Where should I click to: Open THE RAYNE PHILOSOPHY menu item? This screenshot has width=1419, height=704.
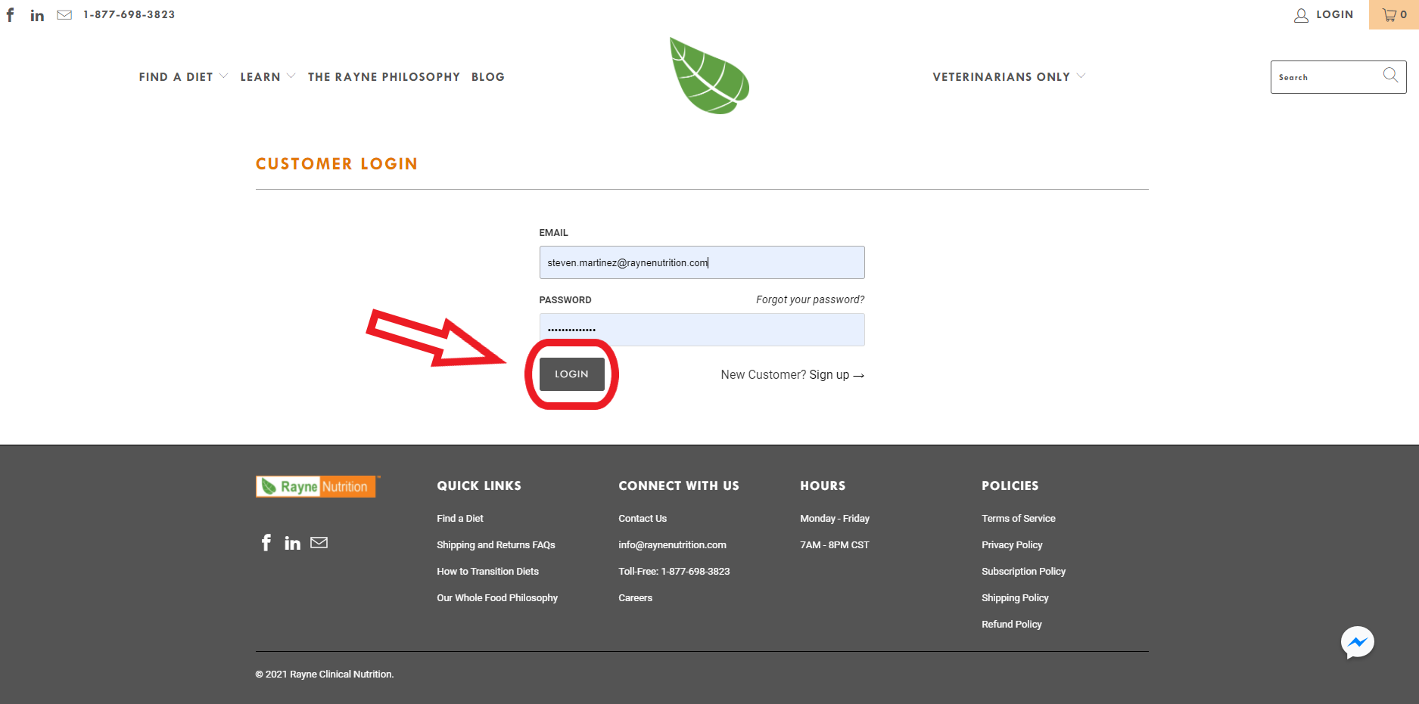(x=384, y=76)
